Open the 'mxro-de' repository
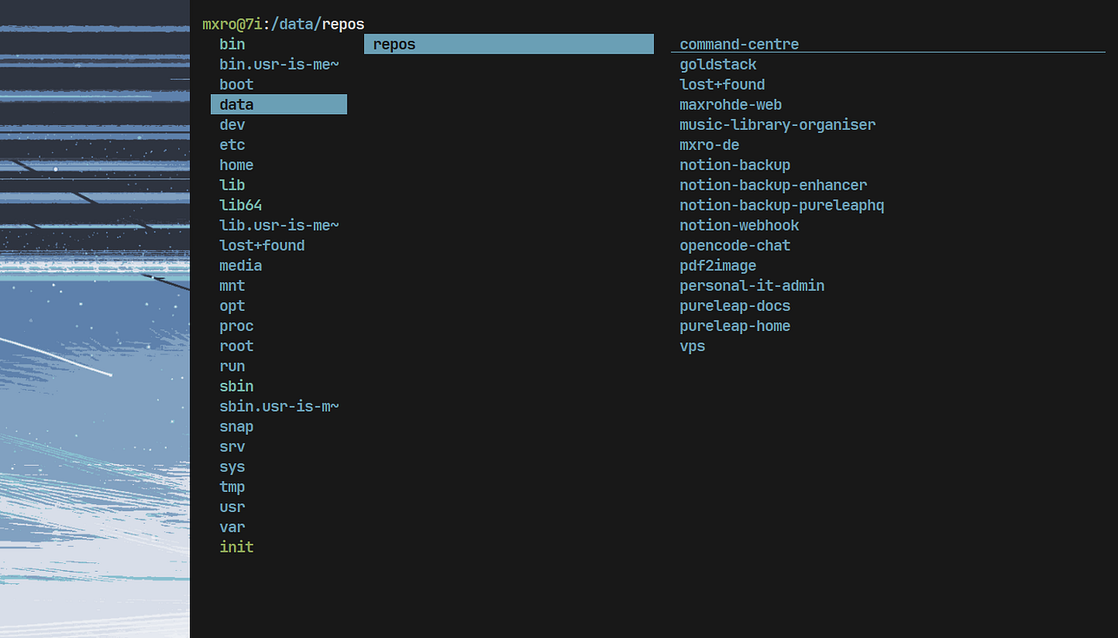 (x=709, y=145)
